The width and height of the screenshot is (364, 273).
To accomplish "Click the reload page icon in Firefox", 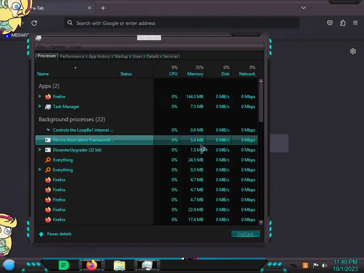I will click(x=34, y=23).
